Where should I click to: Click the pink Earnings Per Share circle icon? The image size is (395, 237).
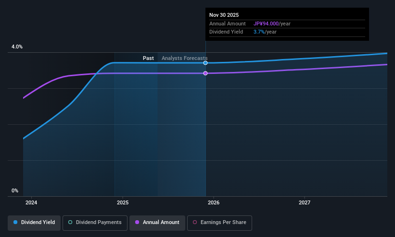tap(195, 222)
